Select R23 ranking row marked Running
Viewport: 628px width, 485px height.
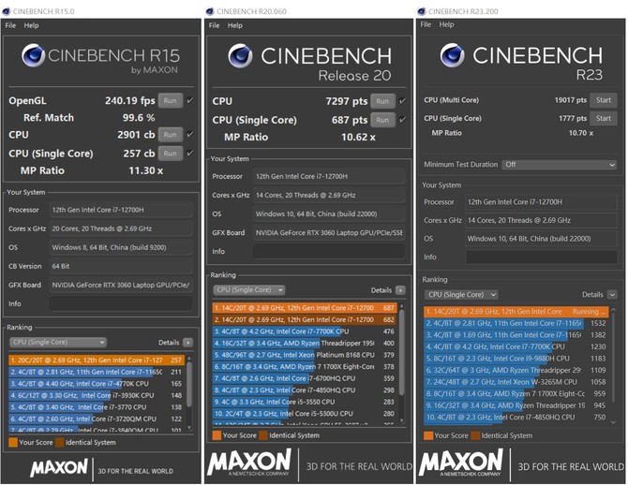coord(516,312)
